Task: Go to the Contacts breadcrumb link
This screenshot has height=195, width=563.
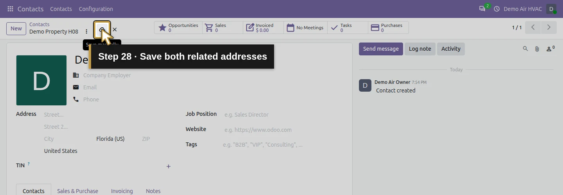Action: (39, 25)
